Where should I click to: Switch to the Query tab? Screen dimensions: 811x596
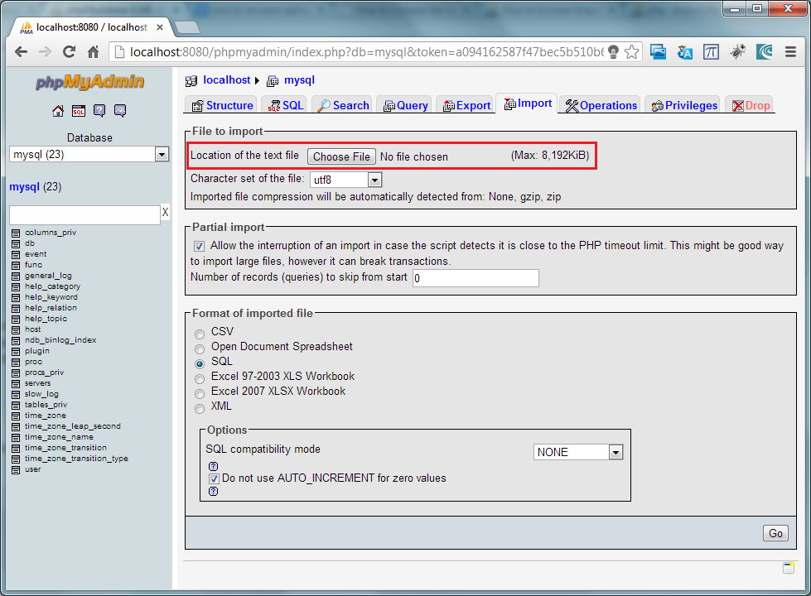pos(406,105)
